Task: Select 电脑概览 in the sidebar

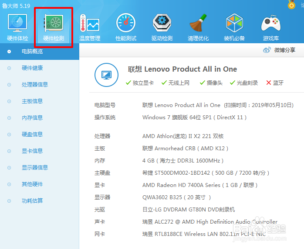Action: click(40, 52)
